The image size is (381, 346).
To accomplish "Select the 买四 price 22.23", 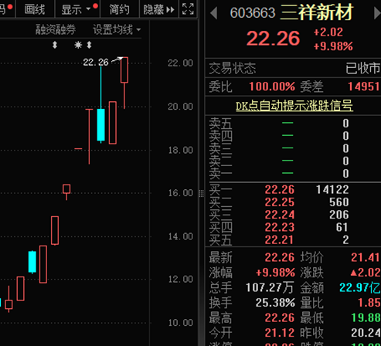I will click(280, 228).
